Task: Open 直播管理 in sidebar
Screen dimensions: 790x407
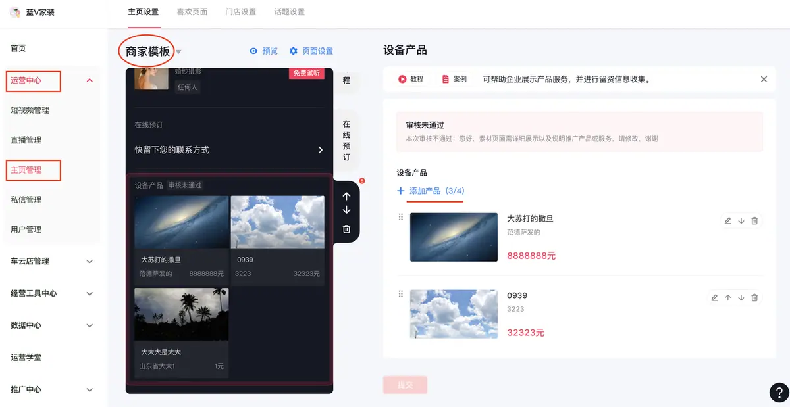Action: tap(26, 140)
